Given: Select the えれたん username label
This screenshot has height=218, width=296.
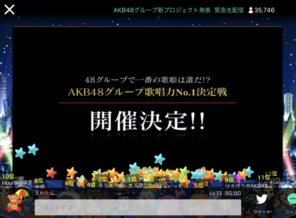Looking at the screenshot, I should [44, 193].
